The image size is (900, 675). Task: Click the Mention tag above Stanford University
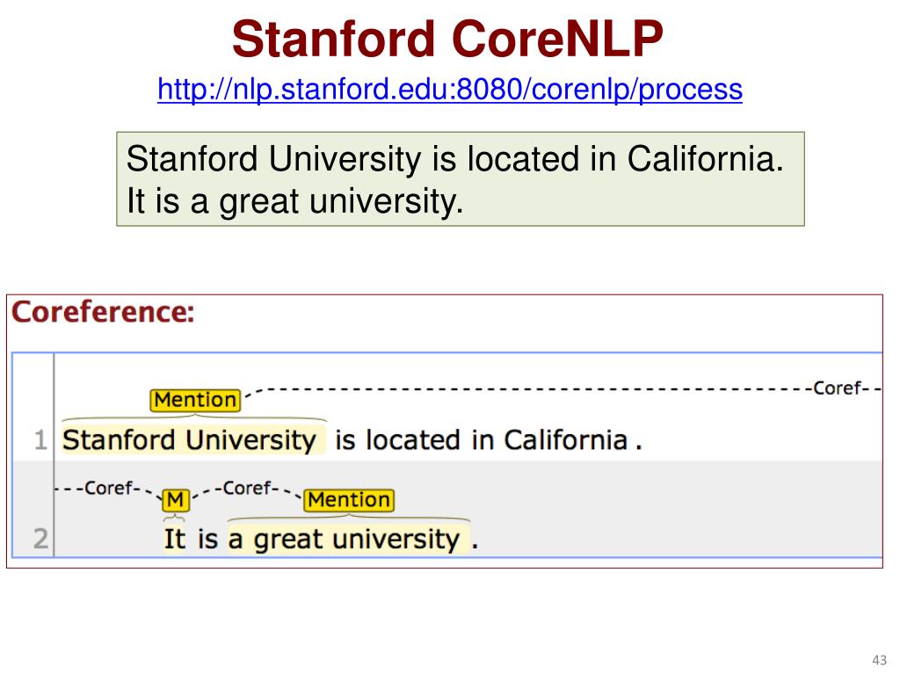[x=195, y=400]
